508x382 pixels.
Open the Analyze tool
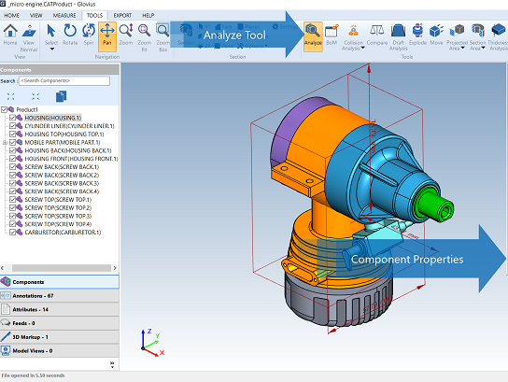pos(313,36)
